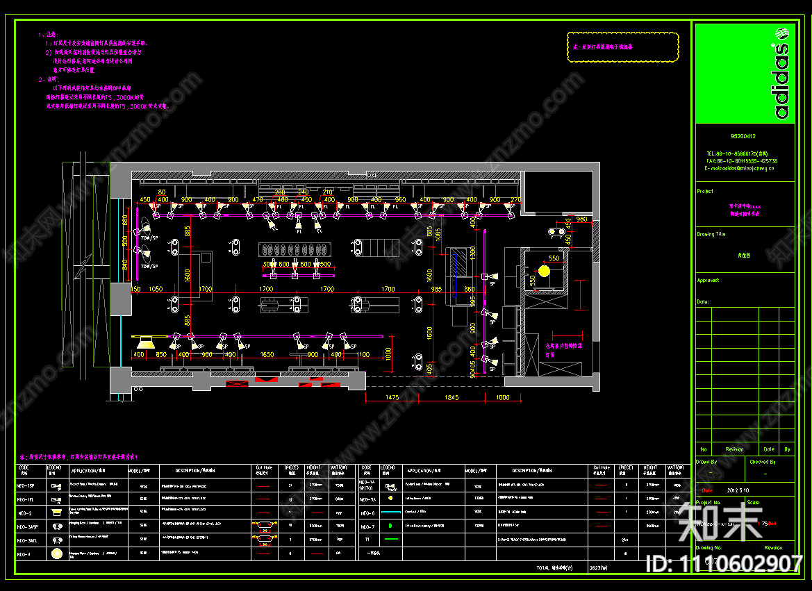Image resolution: width=812 pixels, height=591 pixels.
Task: Select the "1475" dimension text
Action: pos(392,397)
